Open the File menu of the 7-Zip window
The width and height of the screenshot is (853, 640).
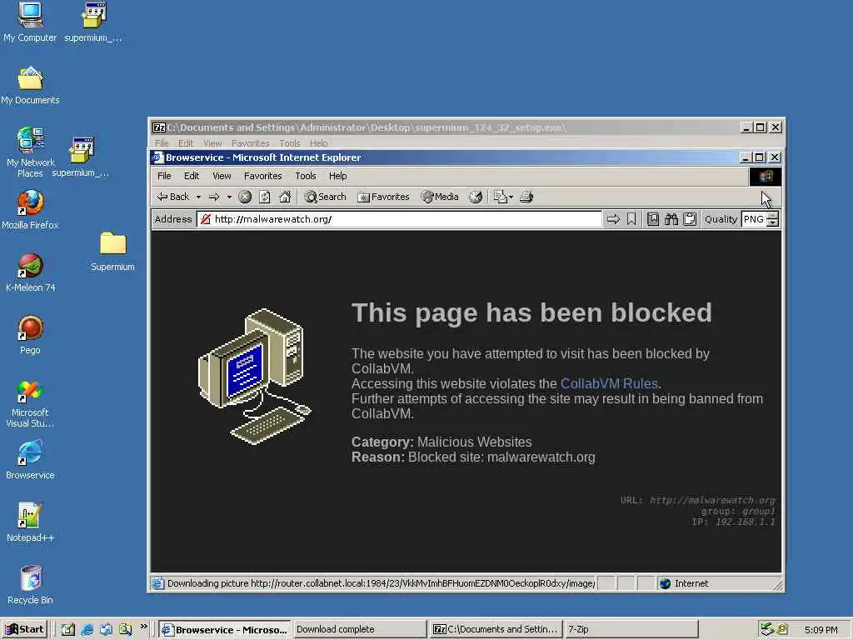(162, 143)
